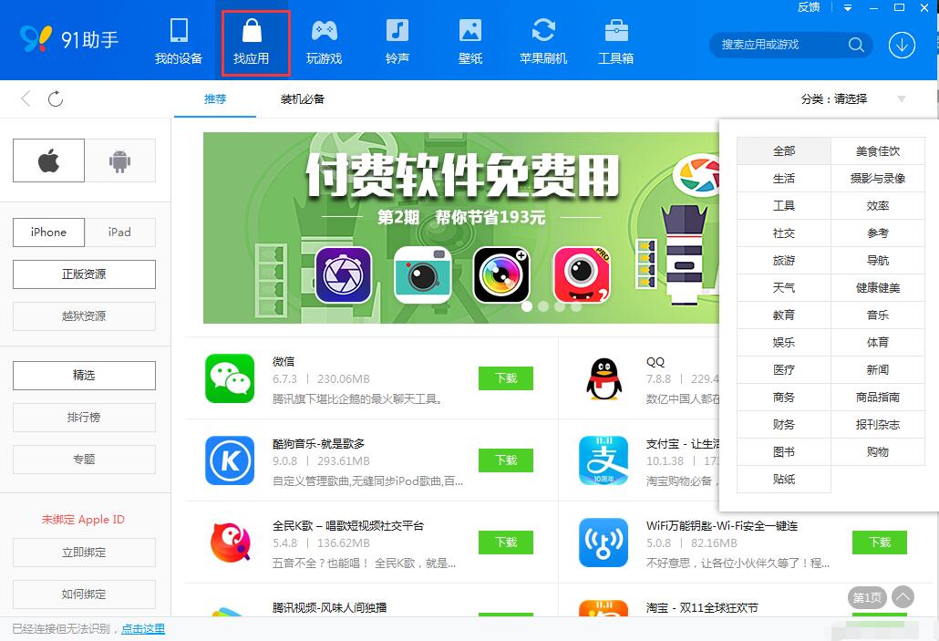Open the download manager circle icon

901,44
